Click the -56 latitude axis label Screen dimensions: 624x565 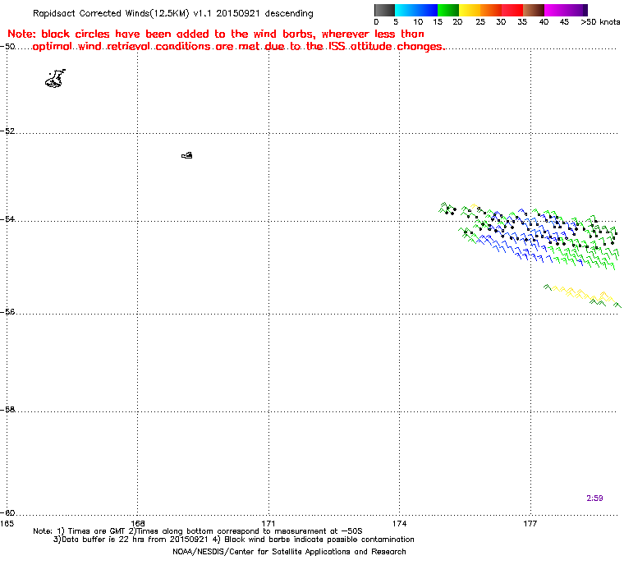(8, 312)
